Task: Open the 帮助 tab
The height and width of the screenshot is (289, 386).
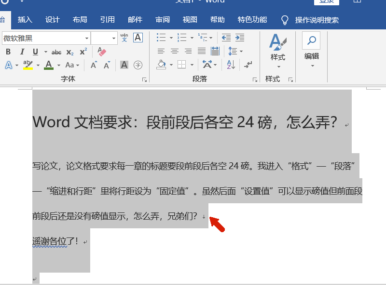Action: 218,20
